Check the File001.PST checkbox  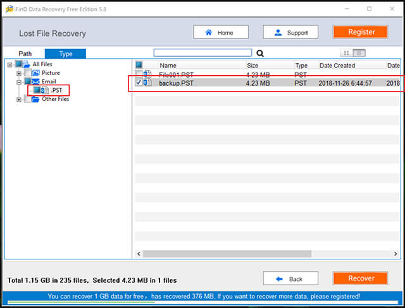pos(139,74)
